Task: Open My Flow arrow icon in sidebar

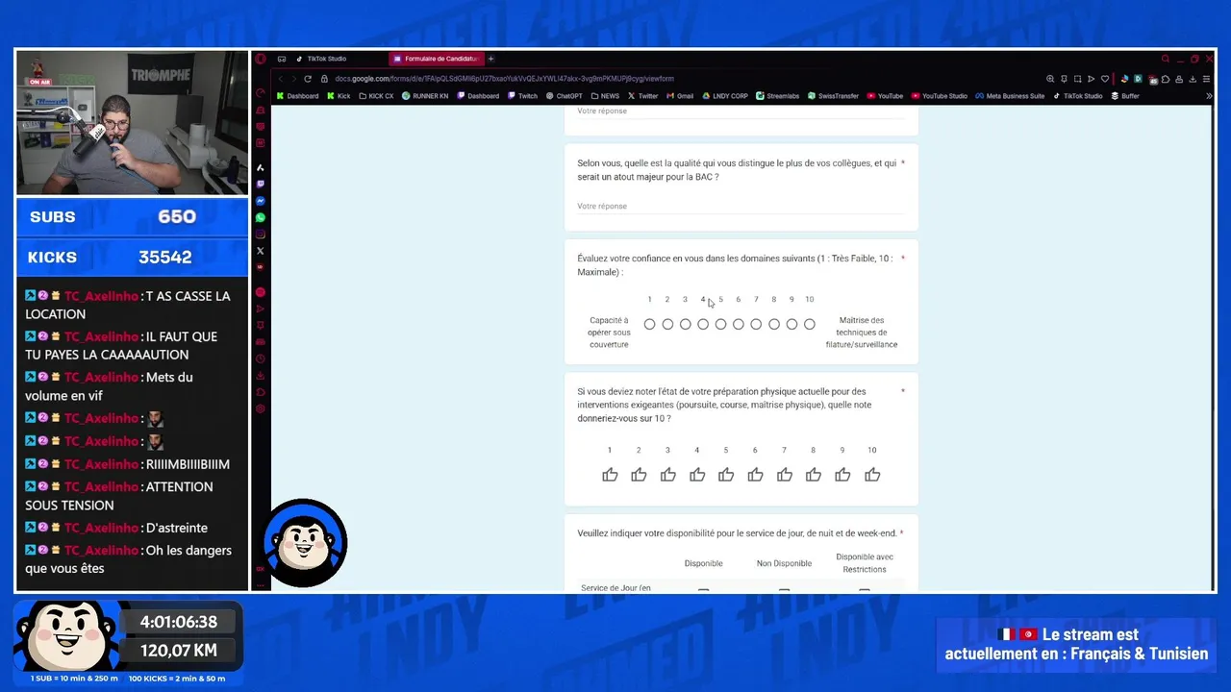Action: pyautogui.click(x=260, y=309)
